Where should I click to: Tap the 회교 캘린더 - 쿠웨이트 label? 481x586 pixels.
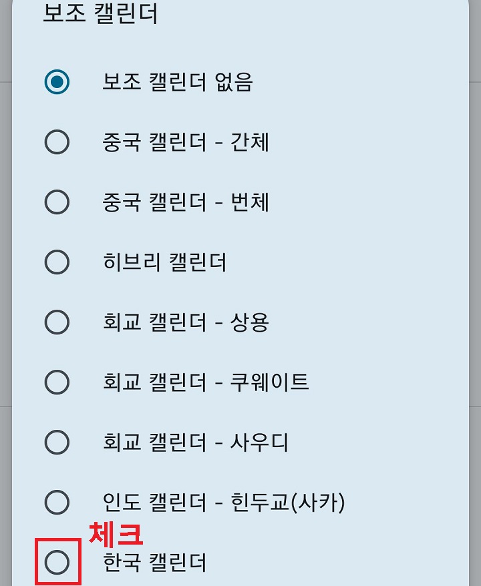pyautogui.click(x=204, y=383)
